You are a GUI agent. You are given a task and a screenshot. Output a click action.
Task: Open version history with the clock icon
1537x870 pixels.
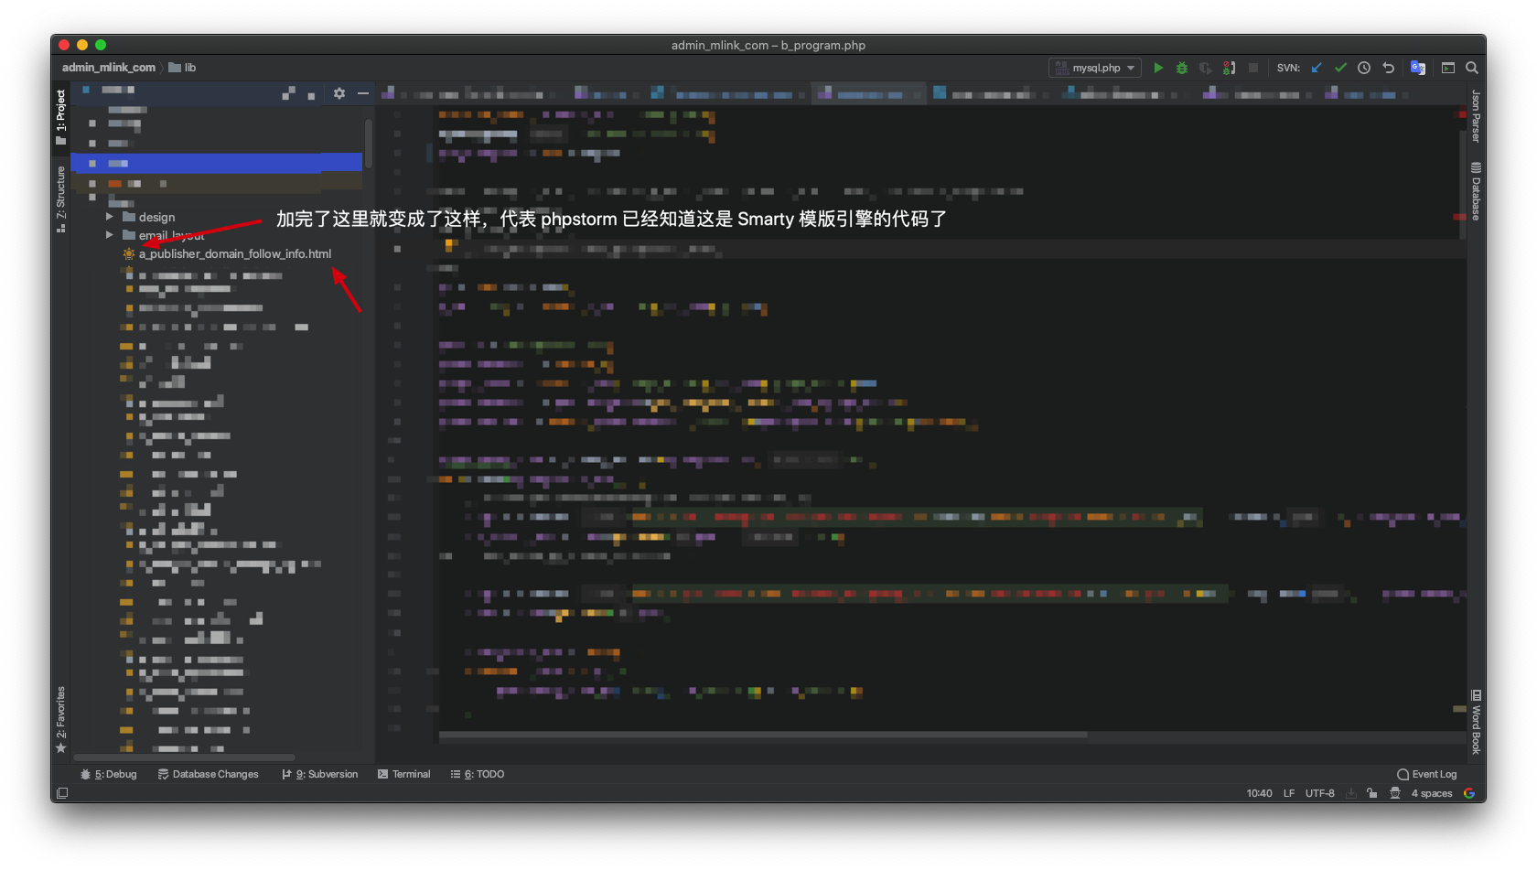[x=1363, y=68]
